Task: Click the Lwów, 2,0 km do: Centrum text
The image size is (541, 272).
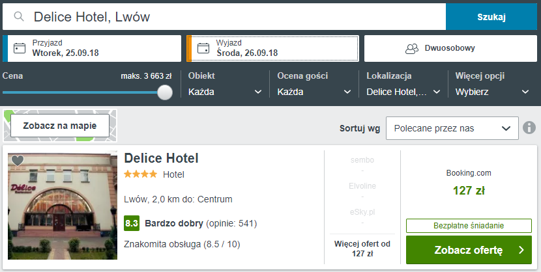Action: (x=178, y=199)
